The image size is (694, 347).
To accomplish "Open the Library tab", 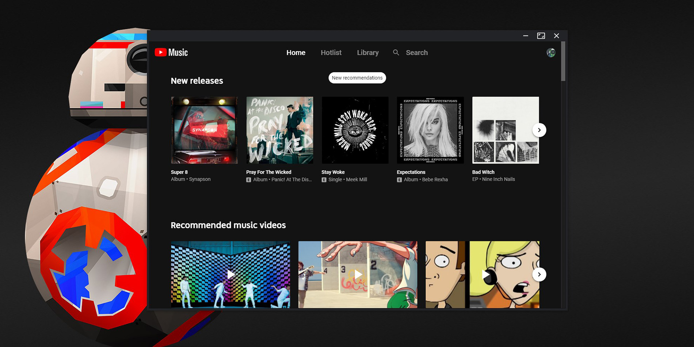I will [367, 53].
